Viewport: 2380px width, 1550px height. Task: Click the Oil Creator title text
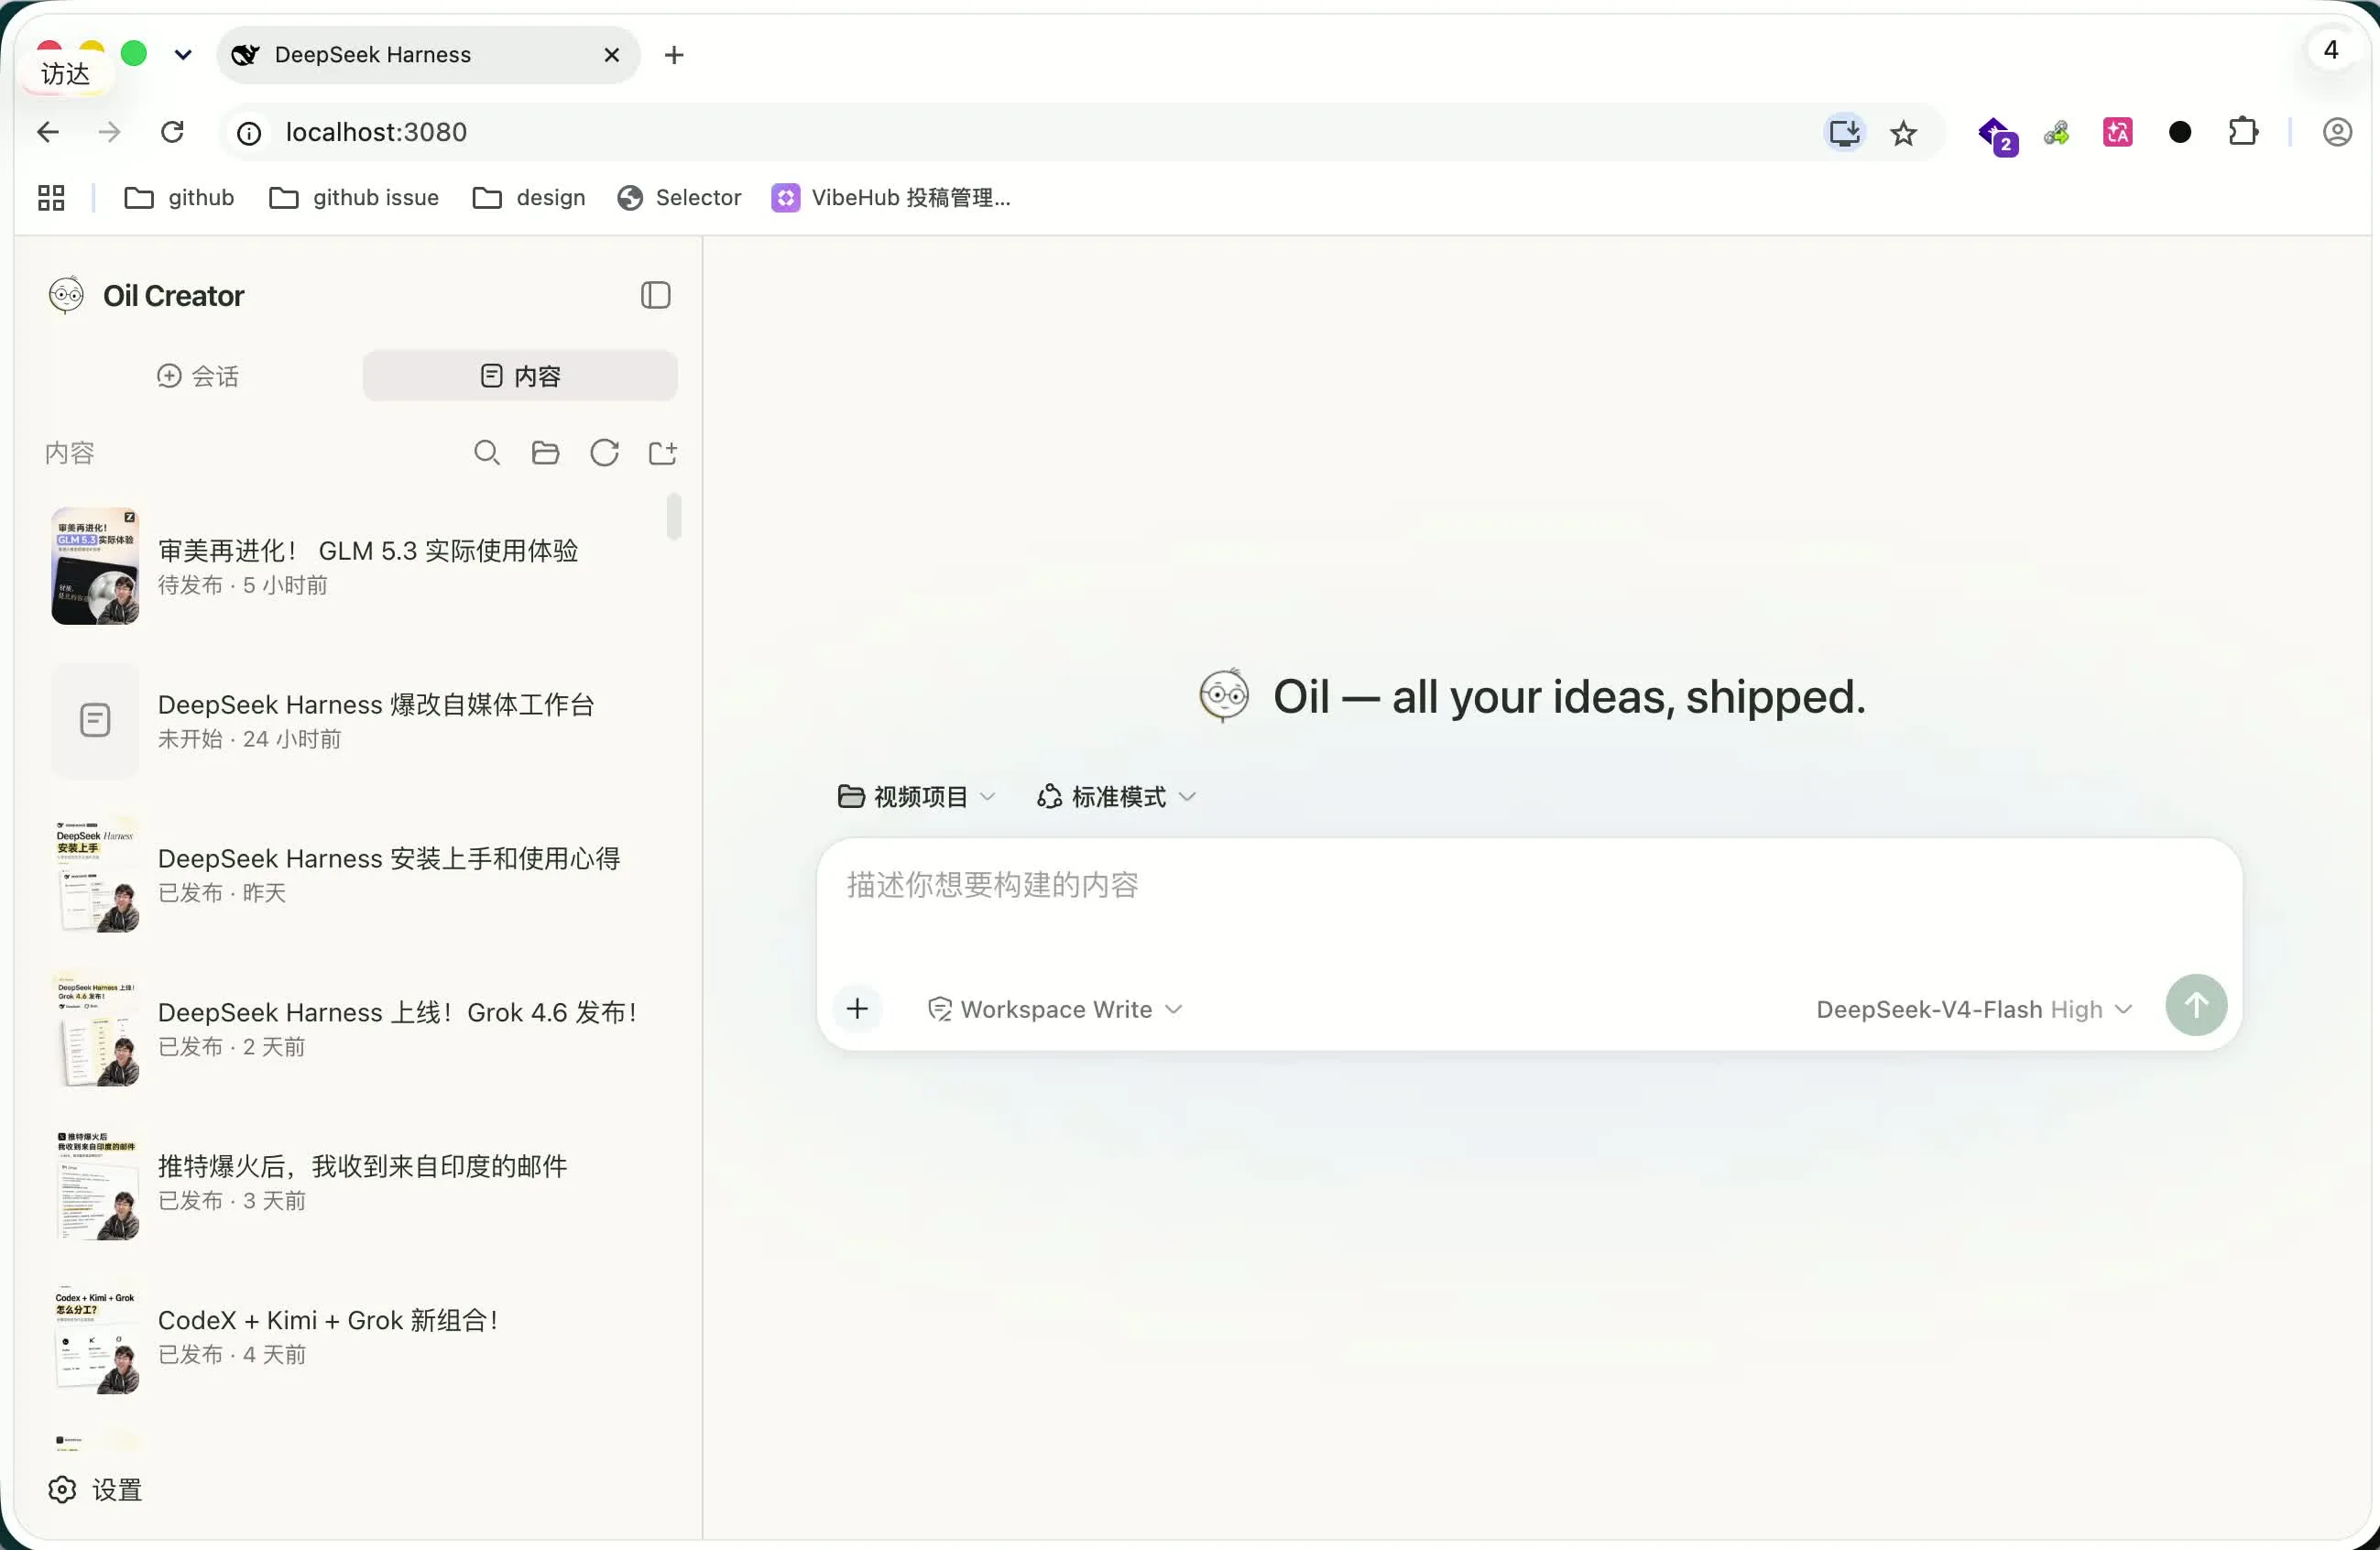(x=173, y=296)
